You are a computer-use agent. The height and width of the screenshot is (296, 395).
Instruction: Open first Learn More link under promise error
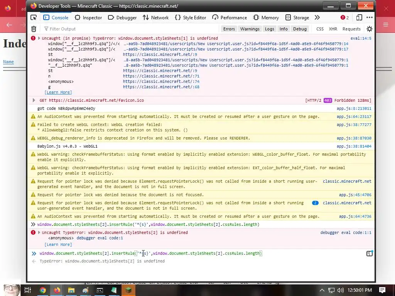(58, 92)
